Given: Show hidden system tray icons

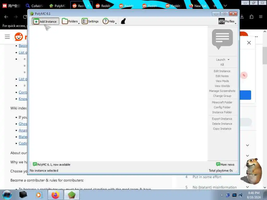Looking at the screenshot, I should click(x=222, y=195).
